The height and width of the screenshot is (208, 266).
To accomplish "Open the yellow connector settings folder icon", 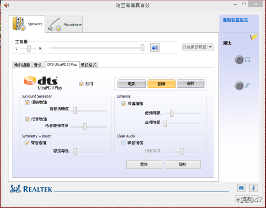I will click(x=254, y=36).
